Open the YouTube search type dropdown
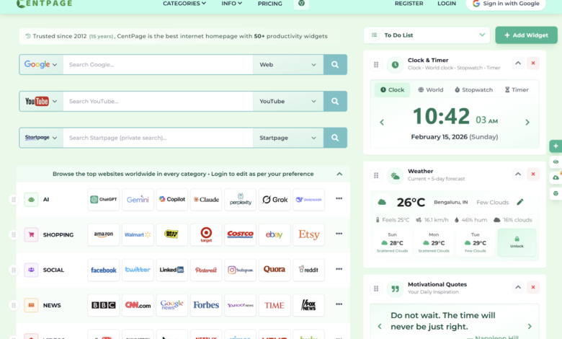The image size is (562, 339). tap(287, 102)
